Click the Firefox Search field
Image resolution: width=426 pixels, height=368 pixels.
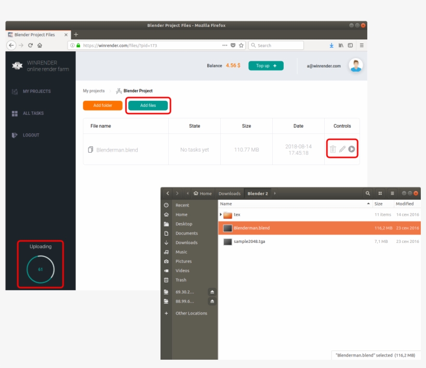pyautogui.click(x=276, y=45)
